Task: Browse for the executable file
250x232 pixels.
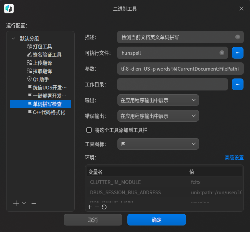Action: point(238,53)
